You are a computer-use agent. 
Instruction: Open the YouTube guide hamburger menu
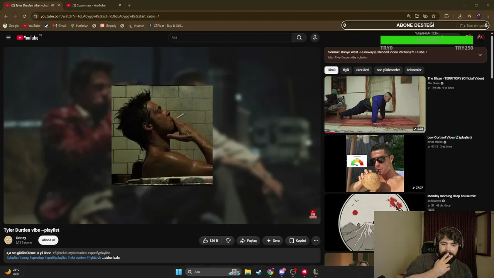[8, 37]
